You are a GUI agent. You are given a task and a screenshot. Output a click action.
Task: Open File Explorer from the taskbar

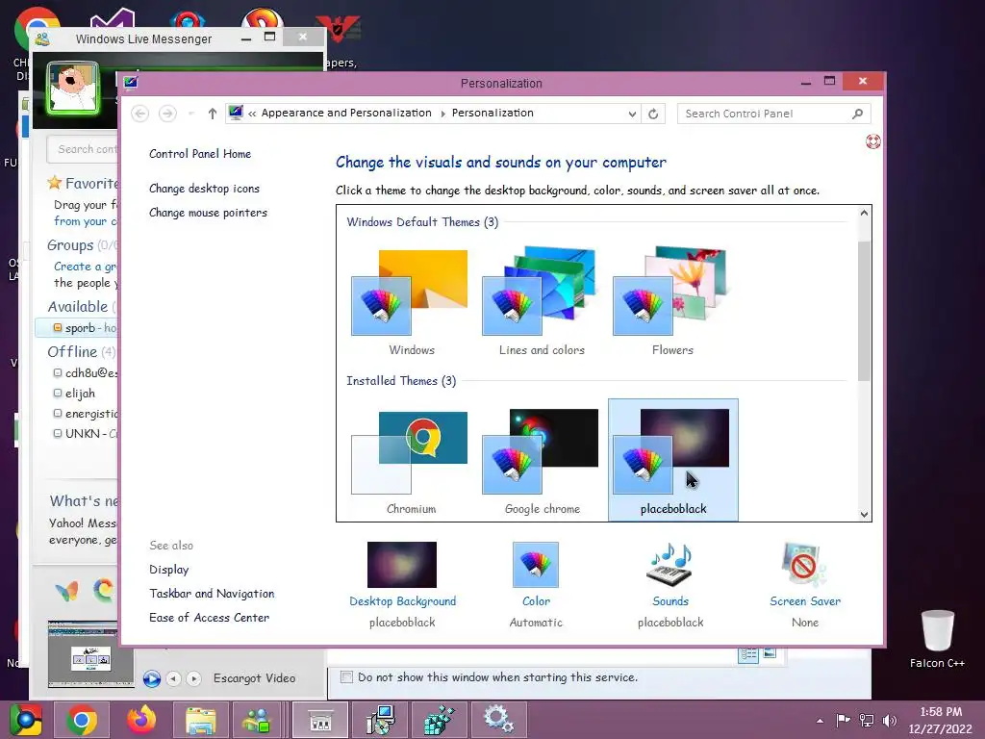200,720
